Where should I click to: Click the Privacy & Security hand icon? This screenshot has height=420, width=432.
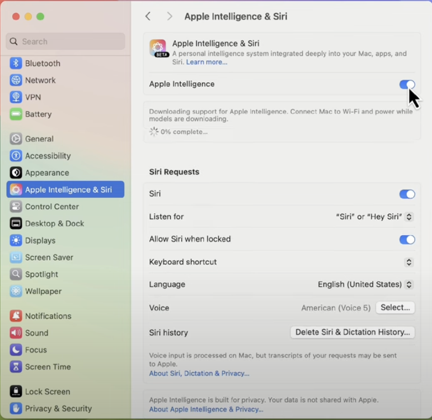[16, 408]
